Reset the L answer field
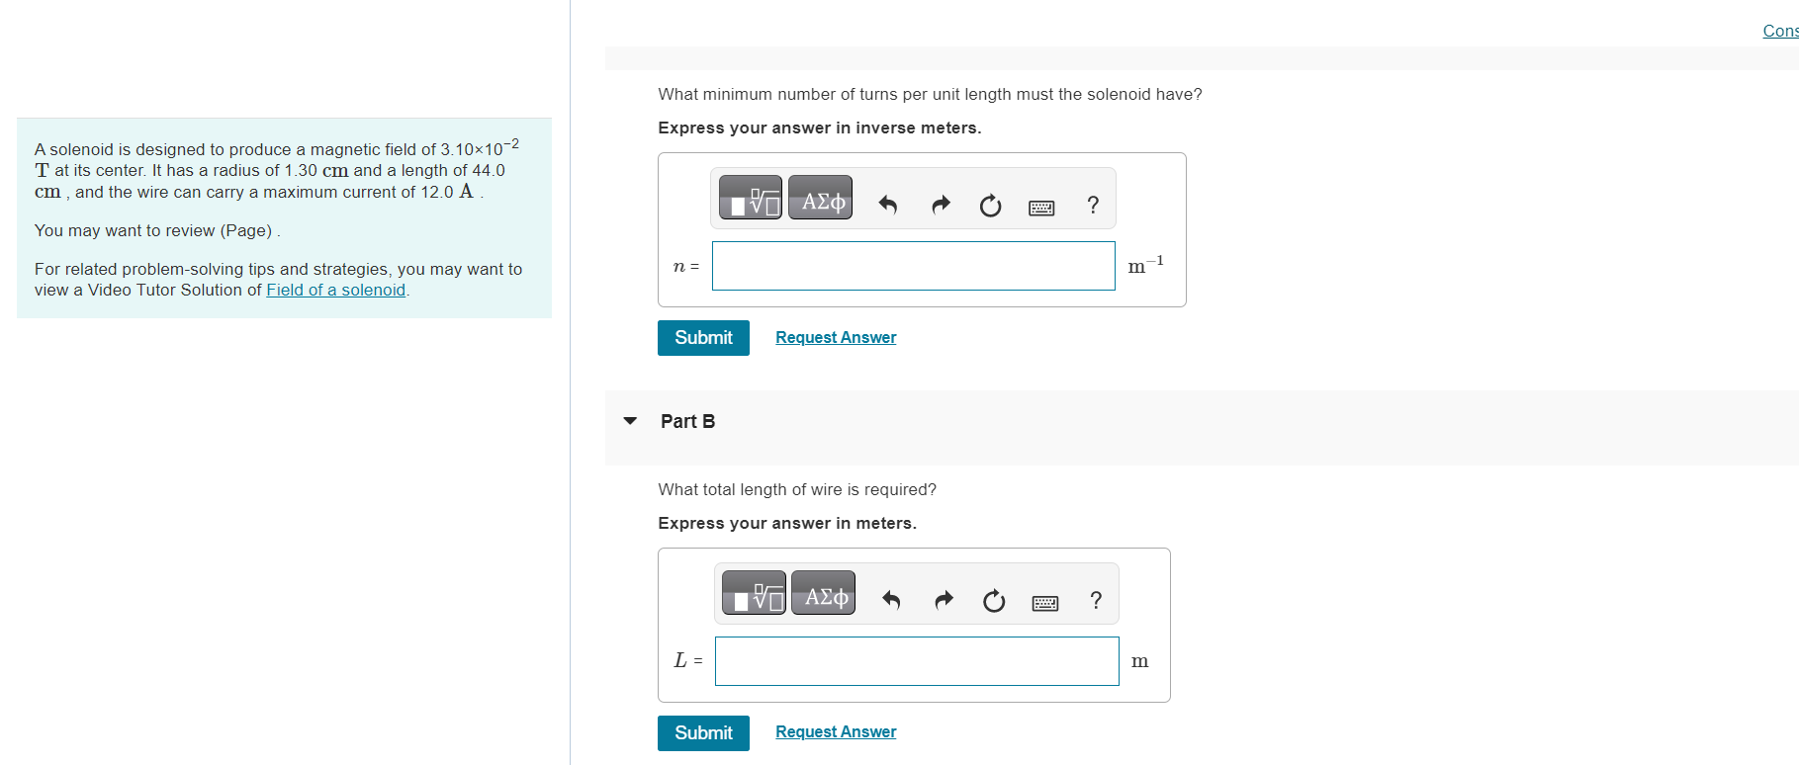 pyautogui.click(x=994, y=601)
